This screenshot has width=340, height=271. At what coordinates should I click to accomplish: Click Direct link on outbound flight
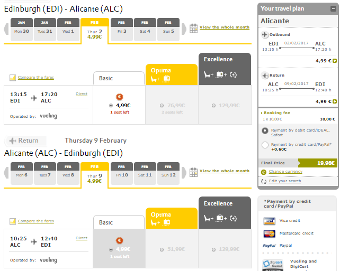point(82,94)
